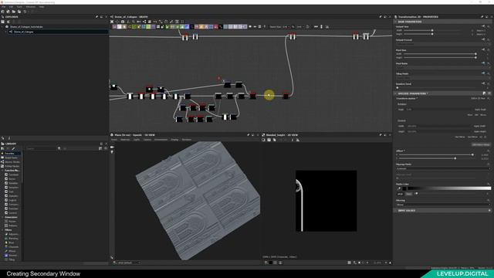Image resolution: width=494 pixels, height=278 pixels.
Task: Click the Pixel Ratio inheritance icon
Action: pos(484,63)
